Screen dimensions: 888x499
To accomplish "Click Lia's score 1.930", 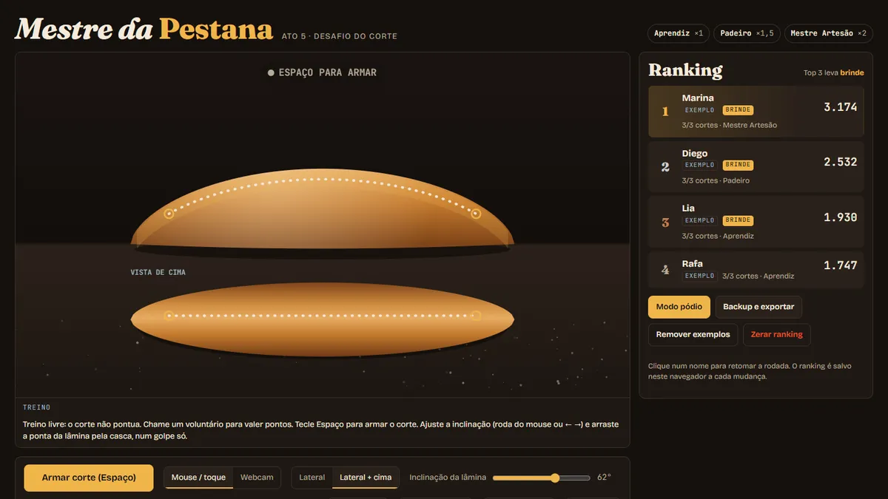I will point(840,217).
